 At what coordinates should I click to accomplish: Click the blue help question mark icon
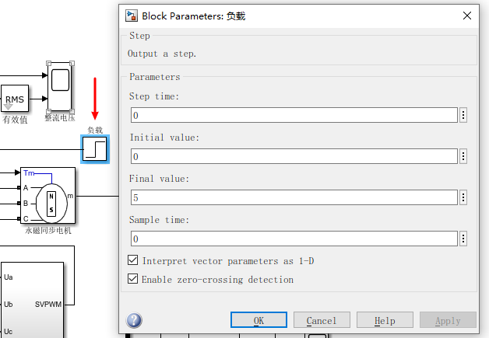134,320
